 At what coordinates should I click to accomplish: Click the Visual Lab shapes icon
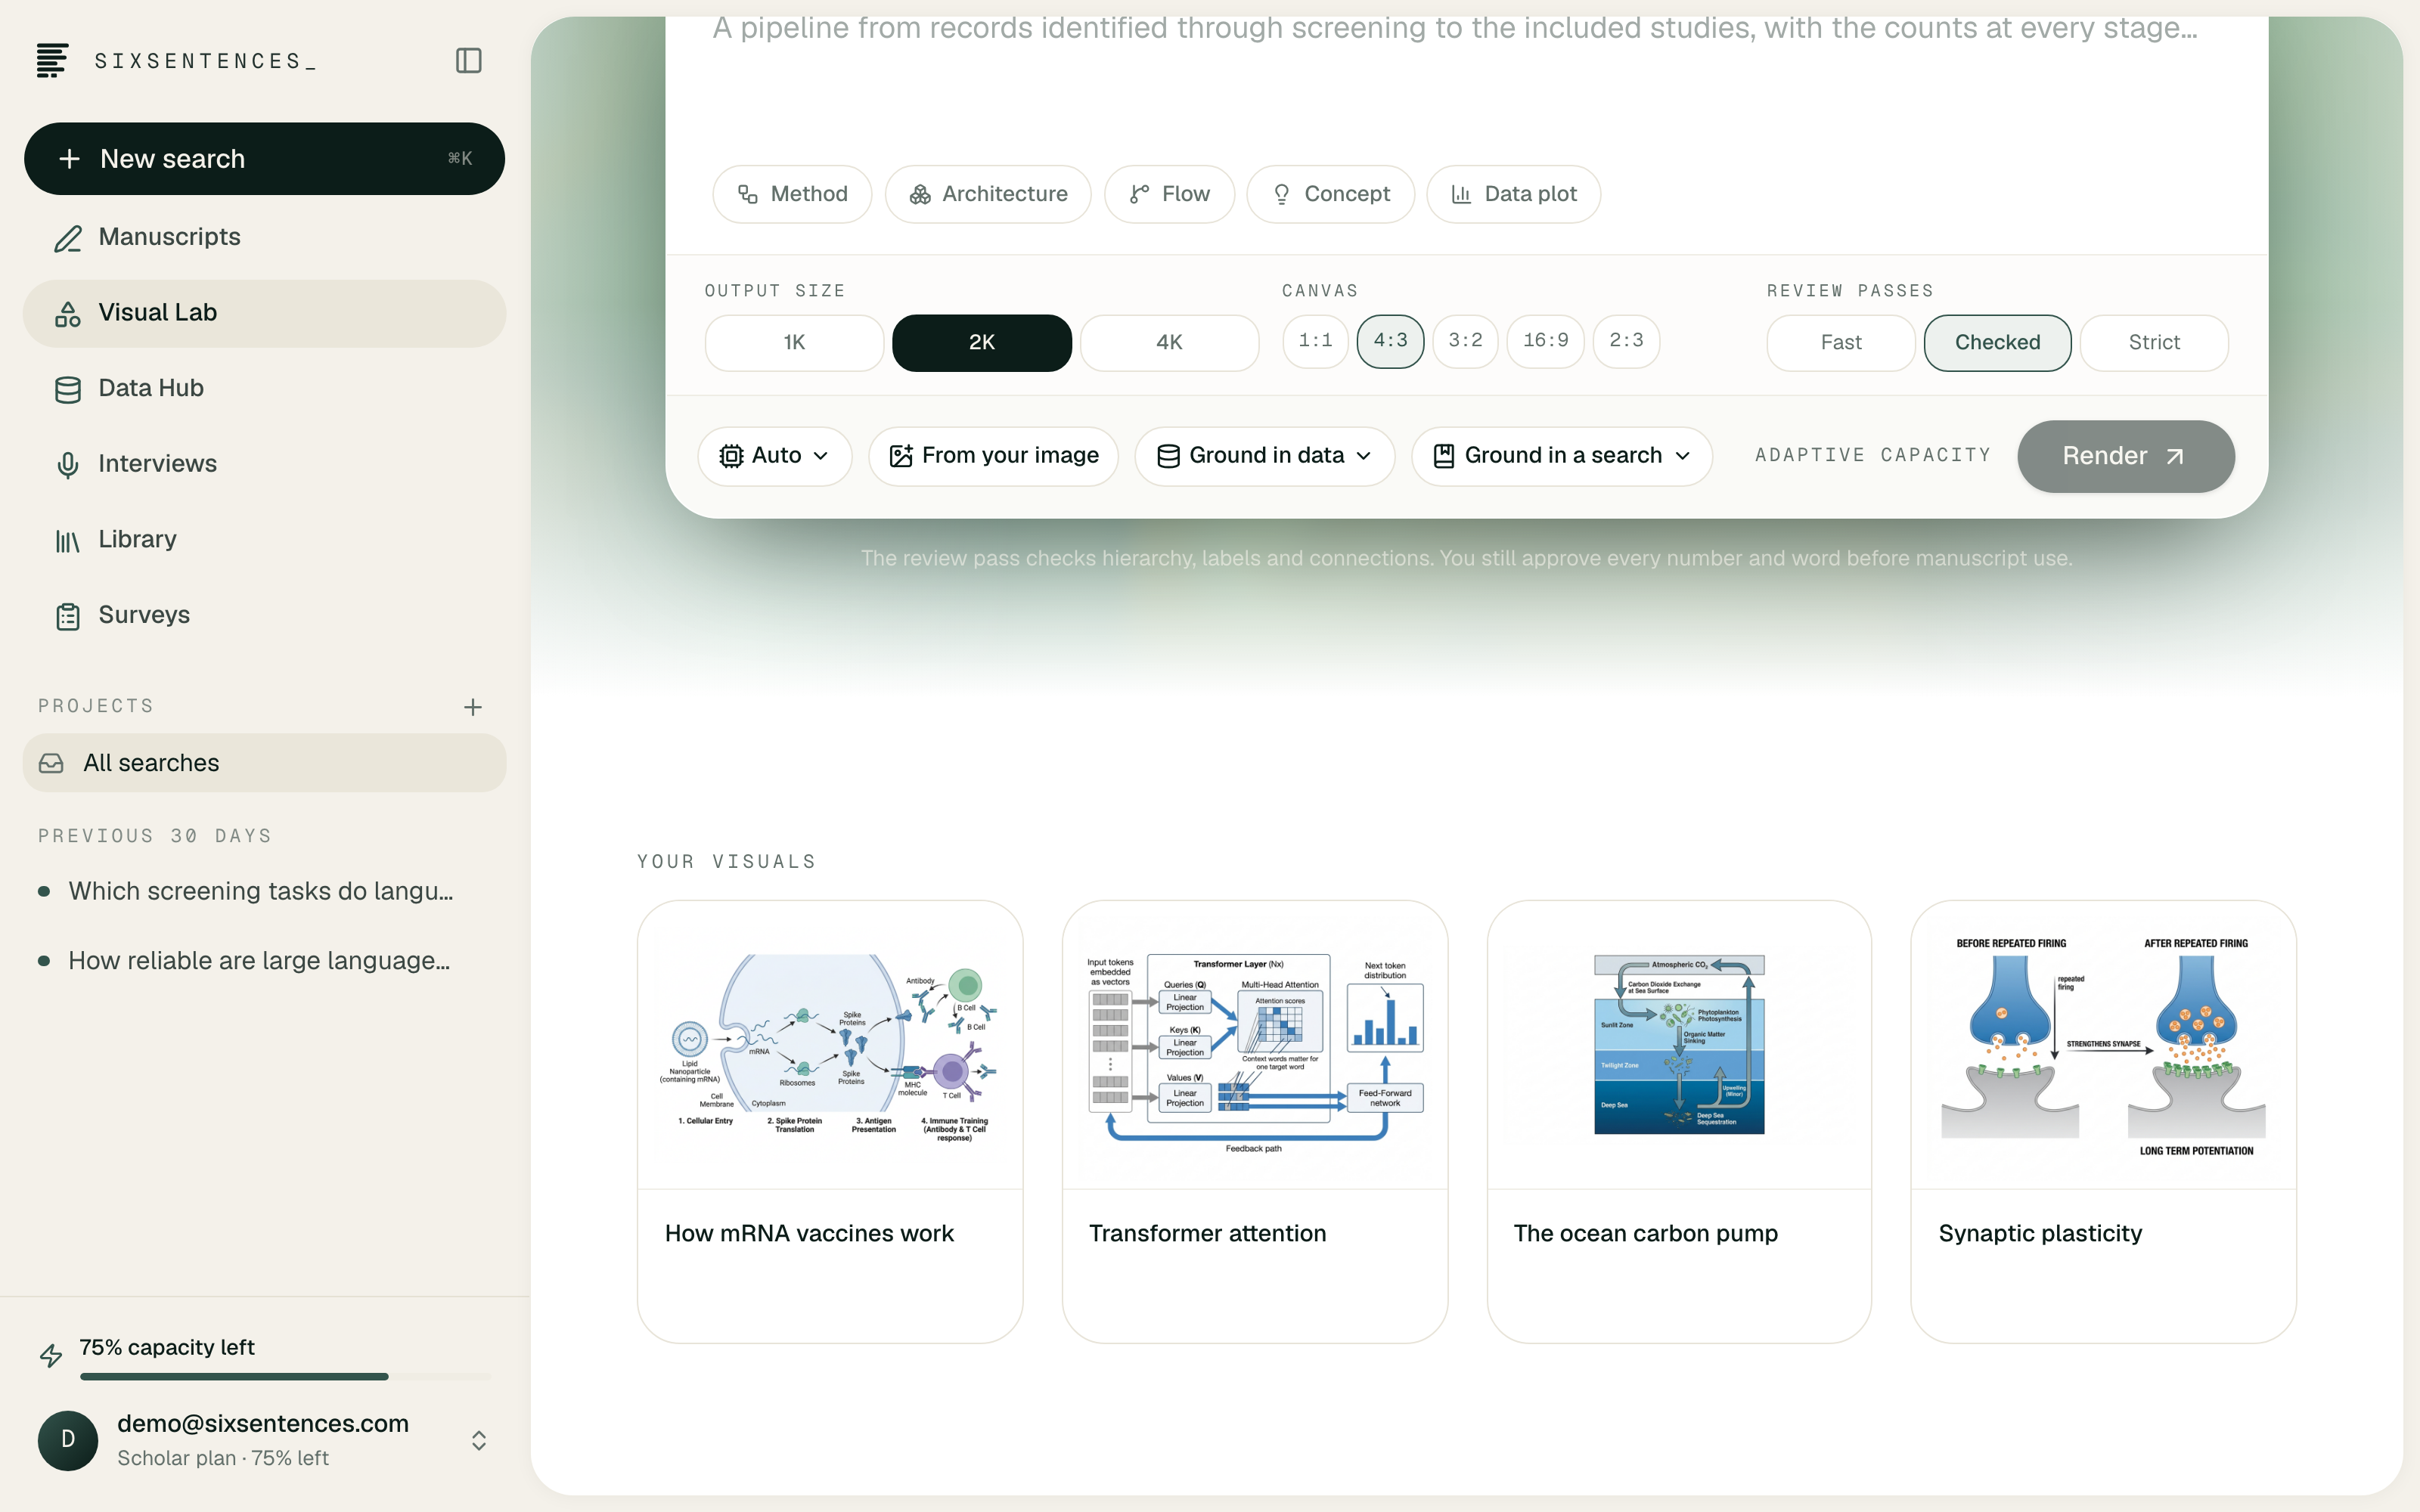(68, 314)
